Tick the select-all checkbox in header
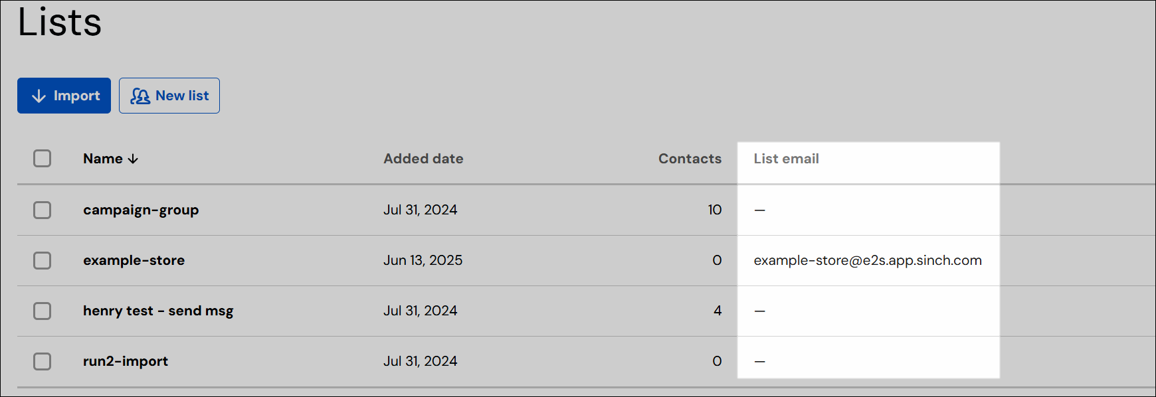 [43, 159]
